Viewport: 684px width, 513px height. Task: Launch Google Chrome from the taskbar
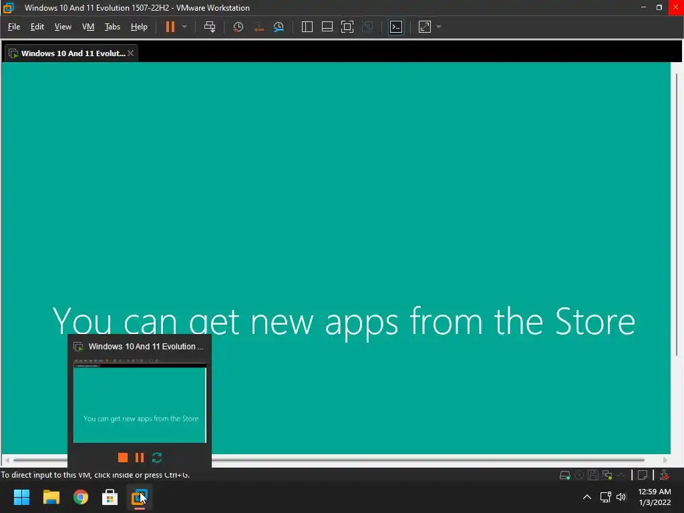(x=81, y=497)
